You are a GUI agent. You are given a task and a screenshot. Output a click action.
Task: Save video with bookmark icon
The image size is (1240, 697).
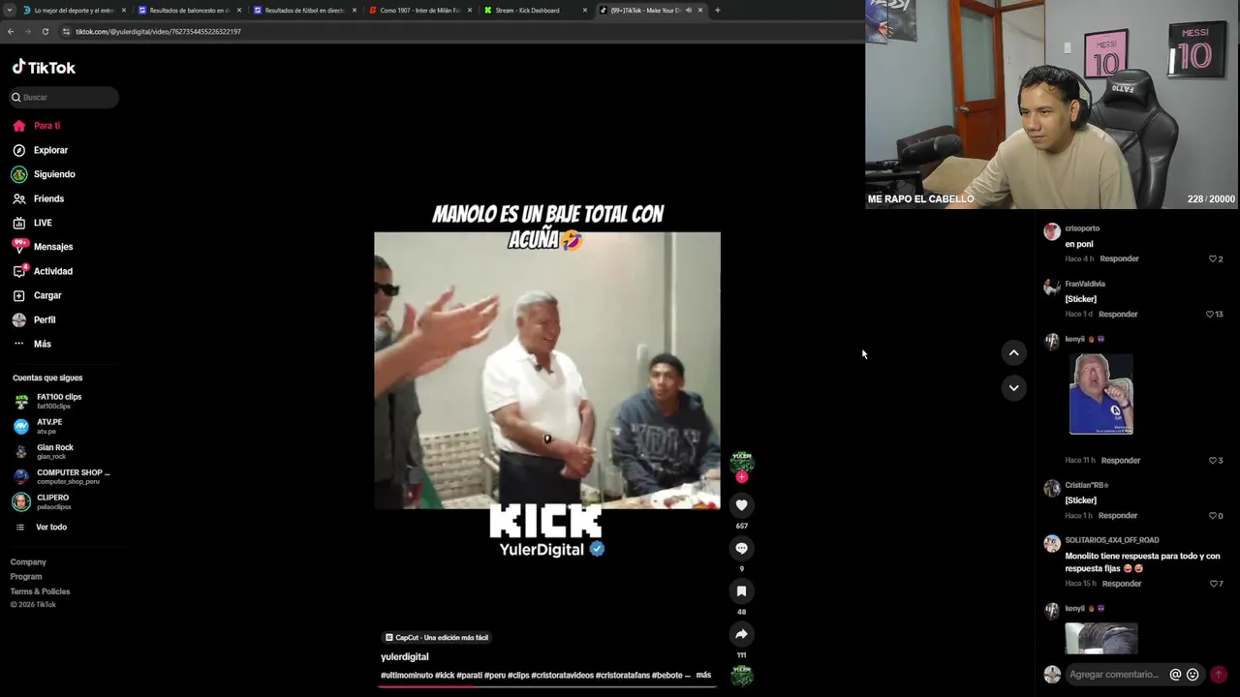[741, 591]
